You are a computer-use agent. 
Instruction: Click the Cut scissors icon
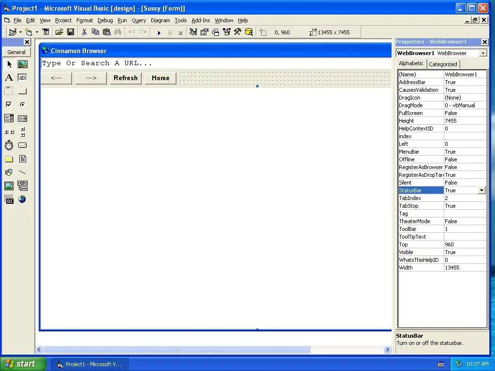84,32
